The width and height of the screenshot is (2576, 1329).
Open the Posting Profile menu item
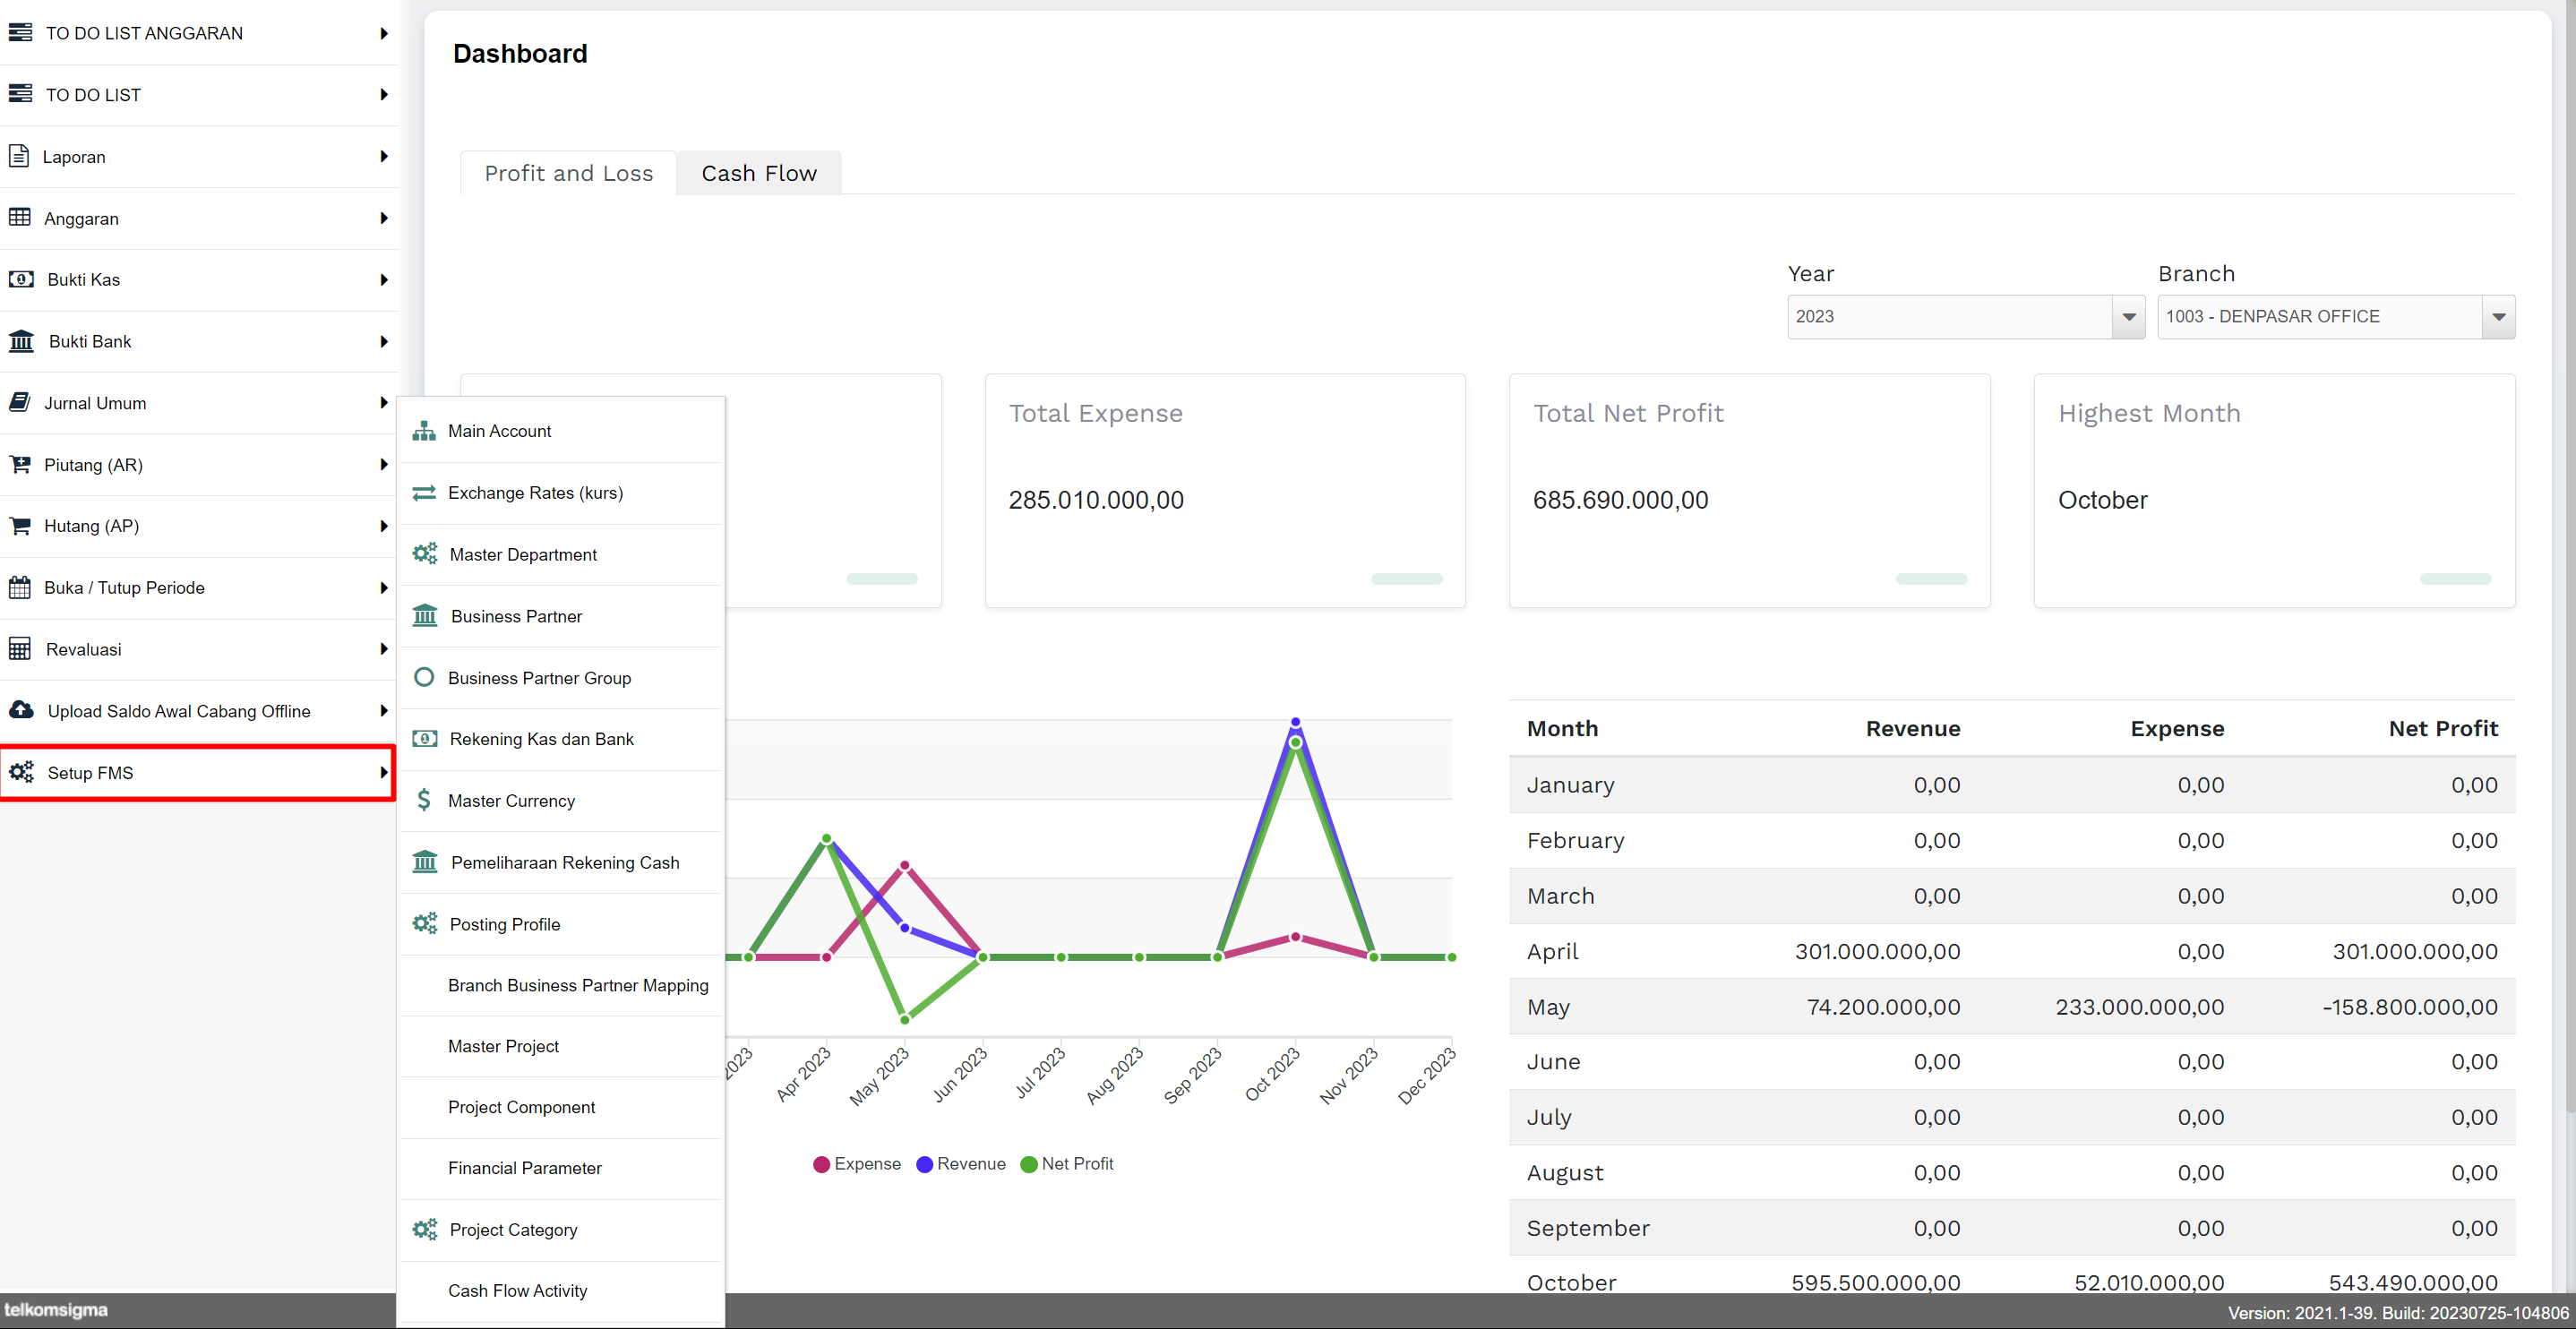tap(505, 924)
